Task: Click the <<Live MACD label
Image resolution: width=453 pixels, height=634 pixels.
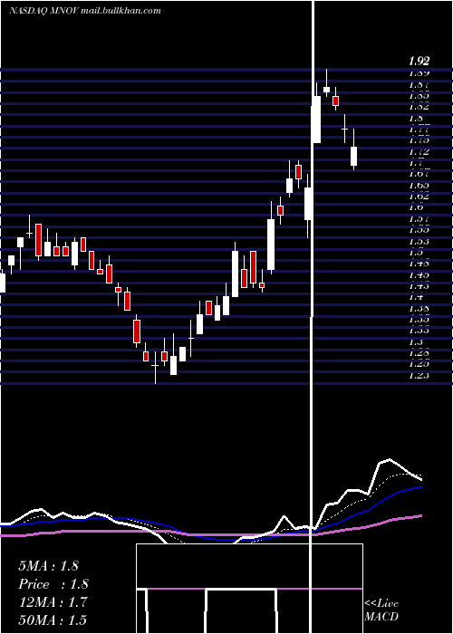Action: tap(381, 610)
